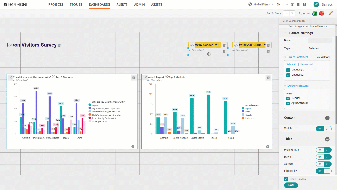Open the EN language dropdown
337x190 pixels.
[x=282, y=4]
